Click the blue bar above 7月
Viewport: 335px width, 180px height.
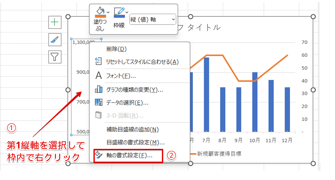[206, 94]
